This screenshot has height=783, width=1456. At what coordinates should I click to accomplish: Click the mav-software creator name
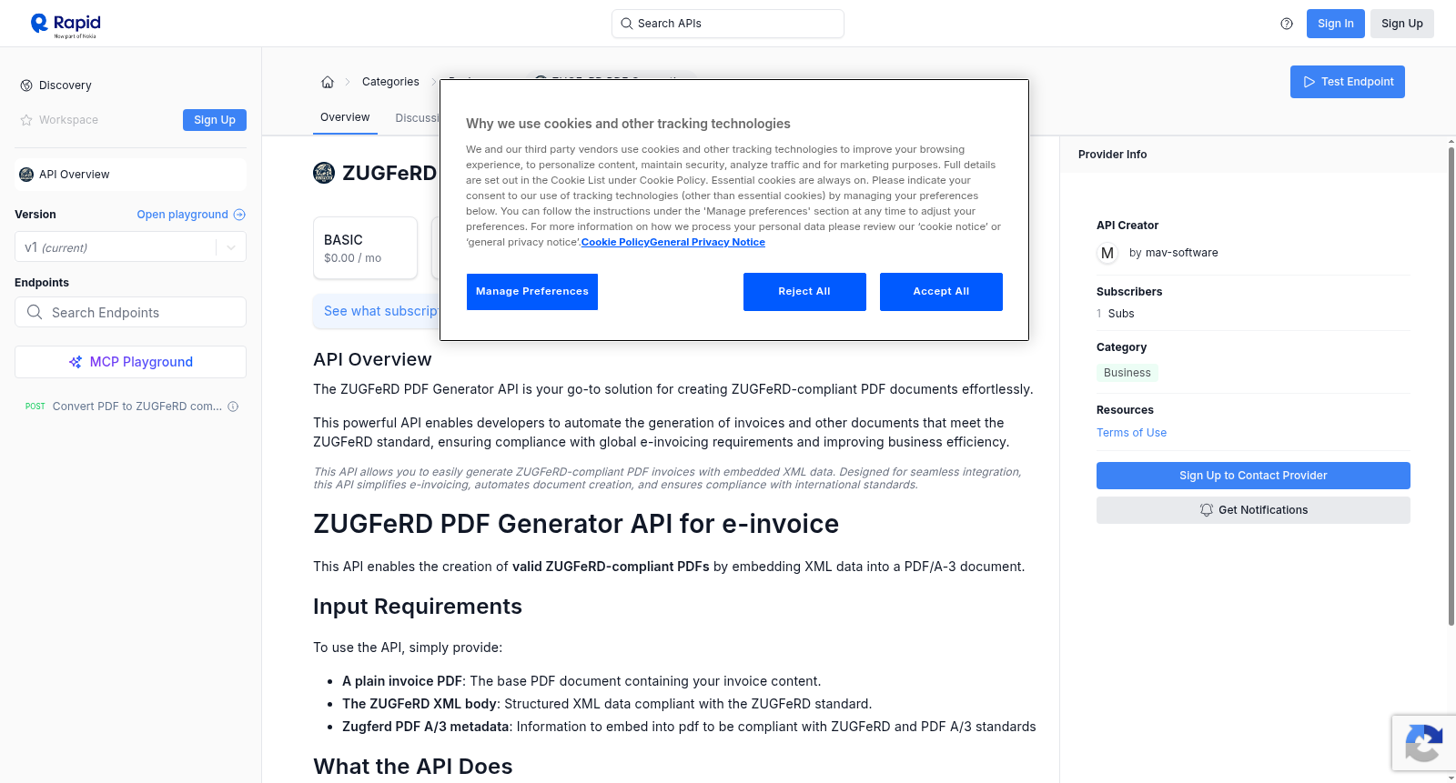[1181, 253]
